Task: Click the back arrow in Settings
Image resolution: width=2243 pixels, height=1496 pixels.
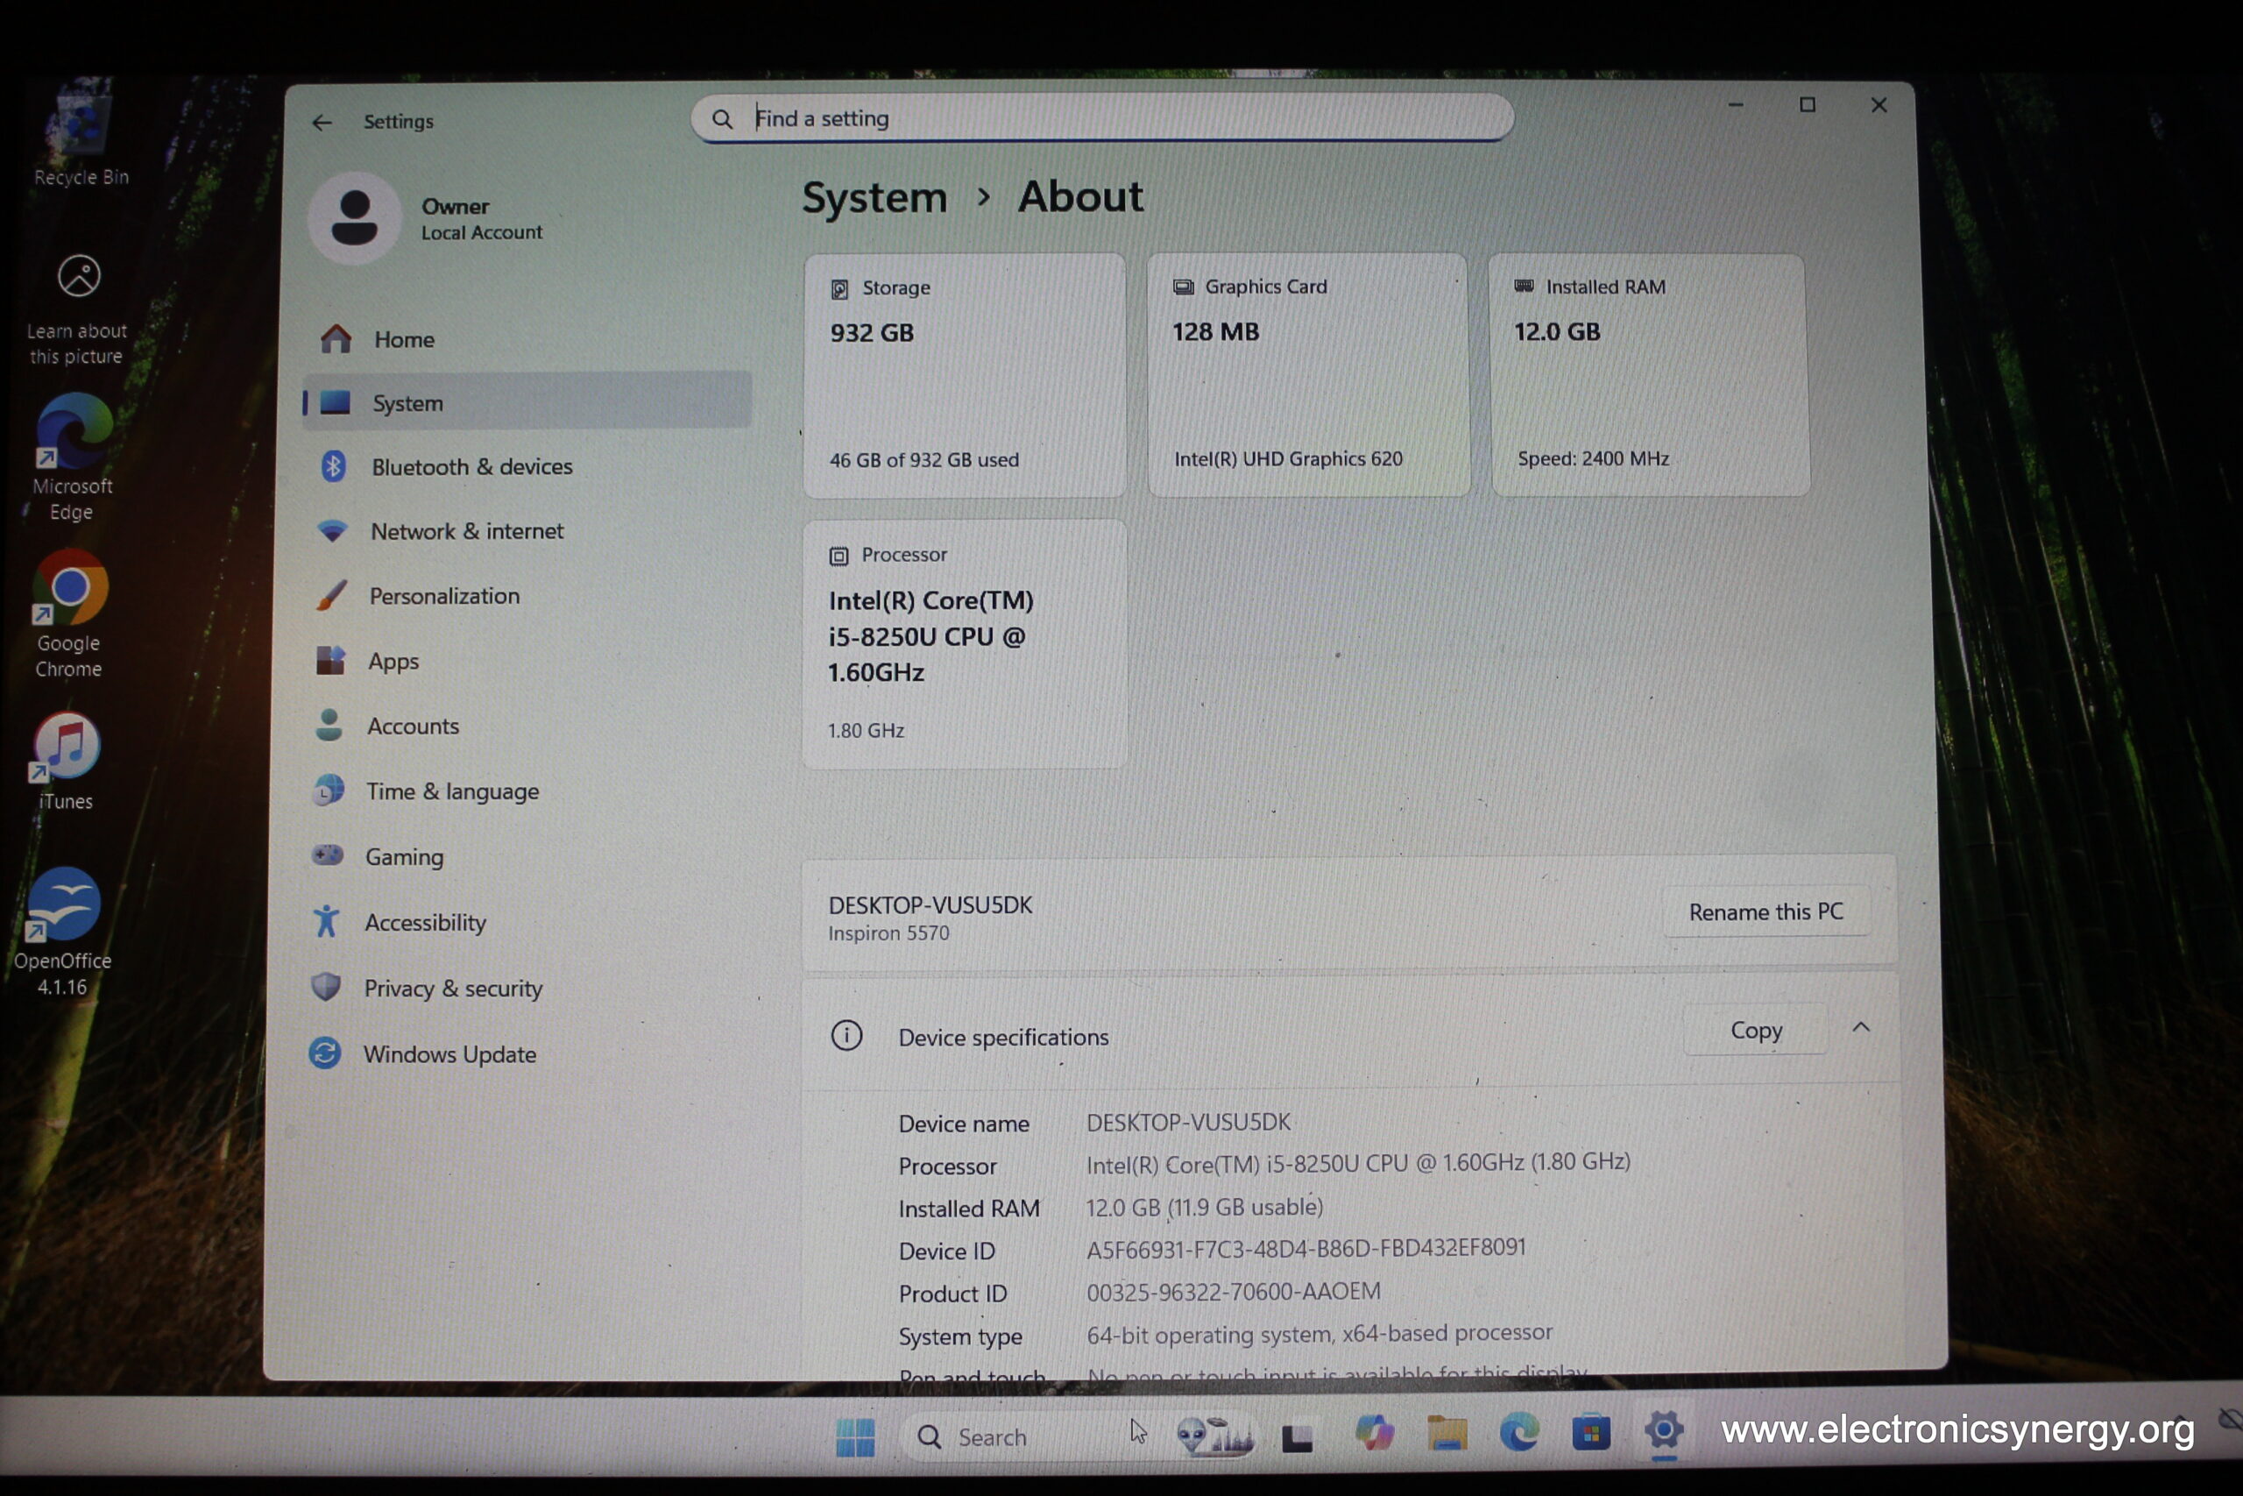Action: click(x=322, y=122)
